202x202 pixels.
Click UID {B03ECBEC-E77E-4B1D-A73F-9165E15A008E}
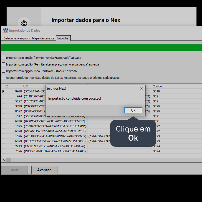click(55, 141)
